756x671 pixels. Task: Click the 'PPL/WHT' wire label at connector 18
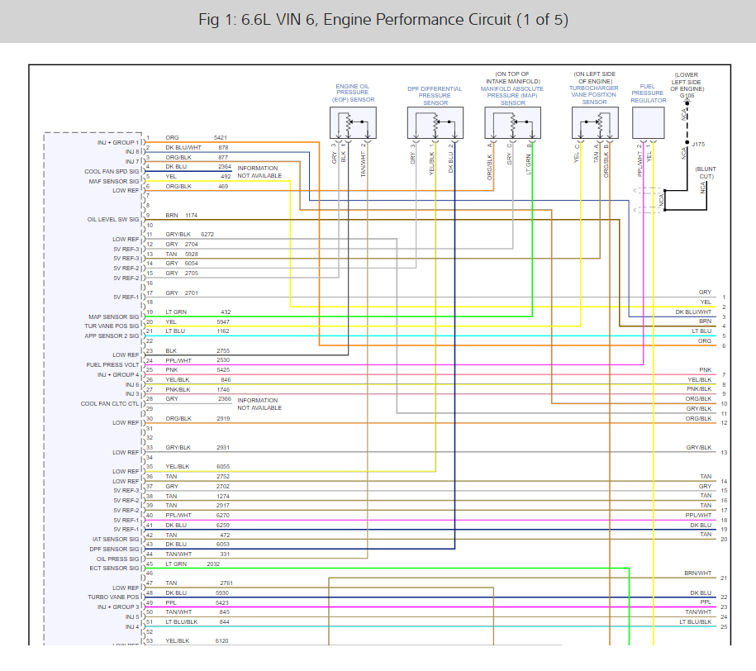pos(698,515)
